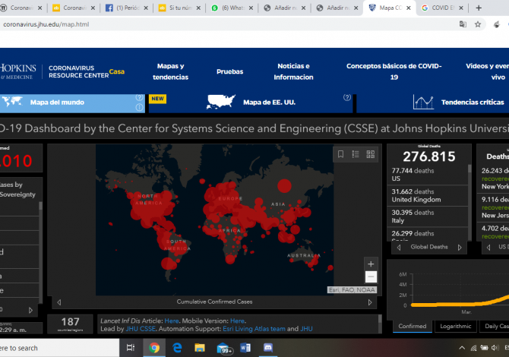
Task: Select the Mapa del mundo tab
Action: pyautogui.click(x=72, y=103)
